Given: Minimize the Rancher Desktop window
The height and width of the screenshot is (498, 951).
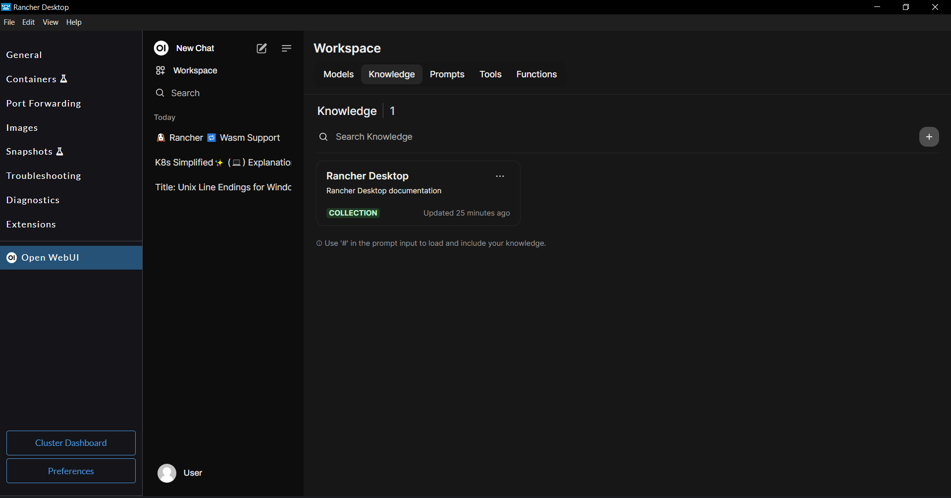Looking at the screenshot, I should tap(877, 7).
